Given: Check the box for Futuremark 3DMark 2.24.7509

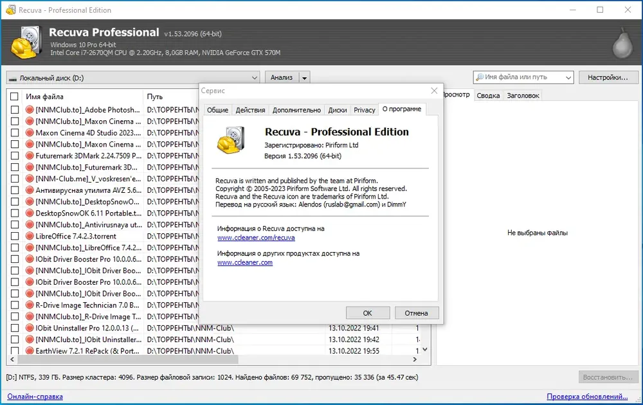Looking at the screenshot, I should tap(14, 156).
